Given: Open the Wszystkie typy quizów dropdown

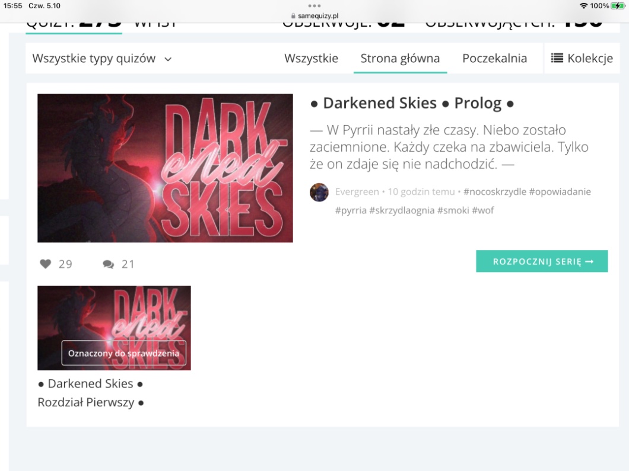Looking at the screenshot, I should [x=101, y=59].
